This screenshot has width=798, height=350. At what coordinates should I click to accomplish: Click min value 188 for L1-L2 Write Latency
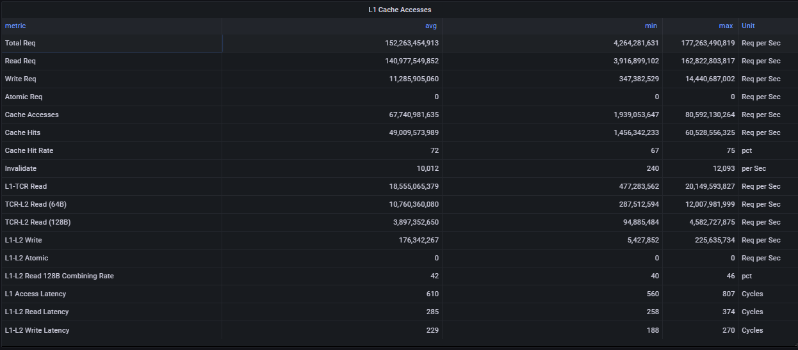(x=653, y=330)
